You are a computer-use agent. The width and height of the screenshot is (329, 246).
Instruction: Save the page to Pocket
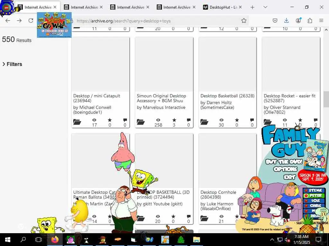tap(275, 20)
